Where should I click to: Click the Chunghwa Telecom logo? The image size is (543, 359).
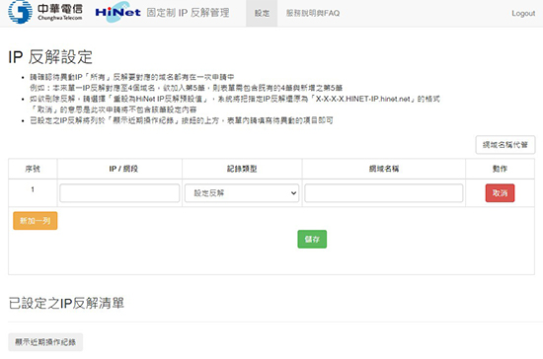(45, 12)
